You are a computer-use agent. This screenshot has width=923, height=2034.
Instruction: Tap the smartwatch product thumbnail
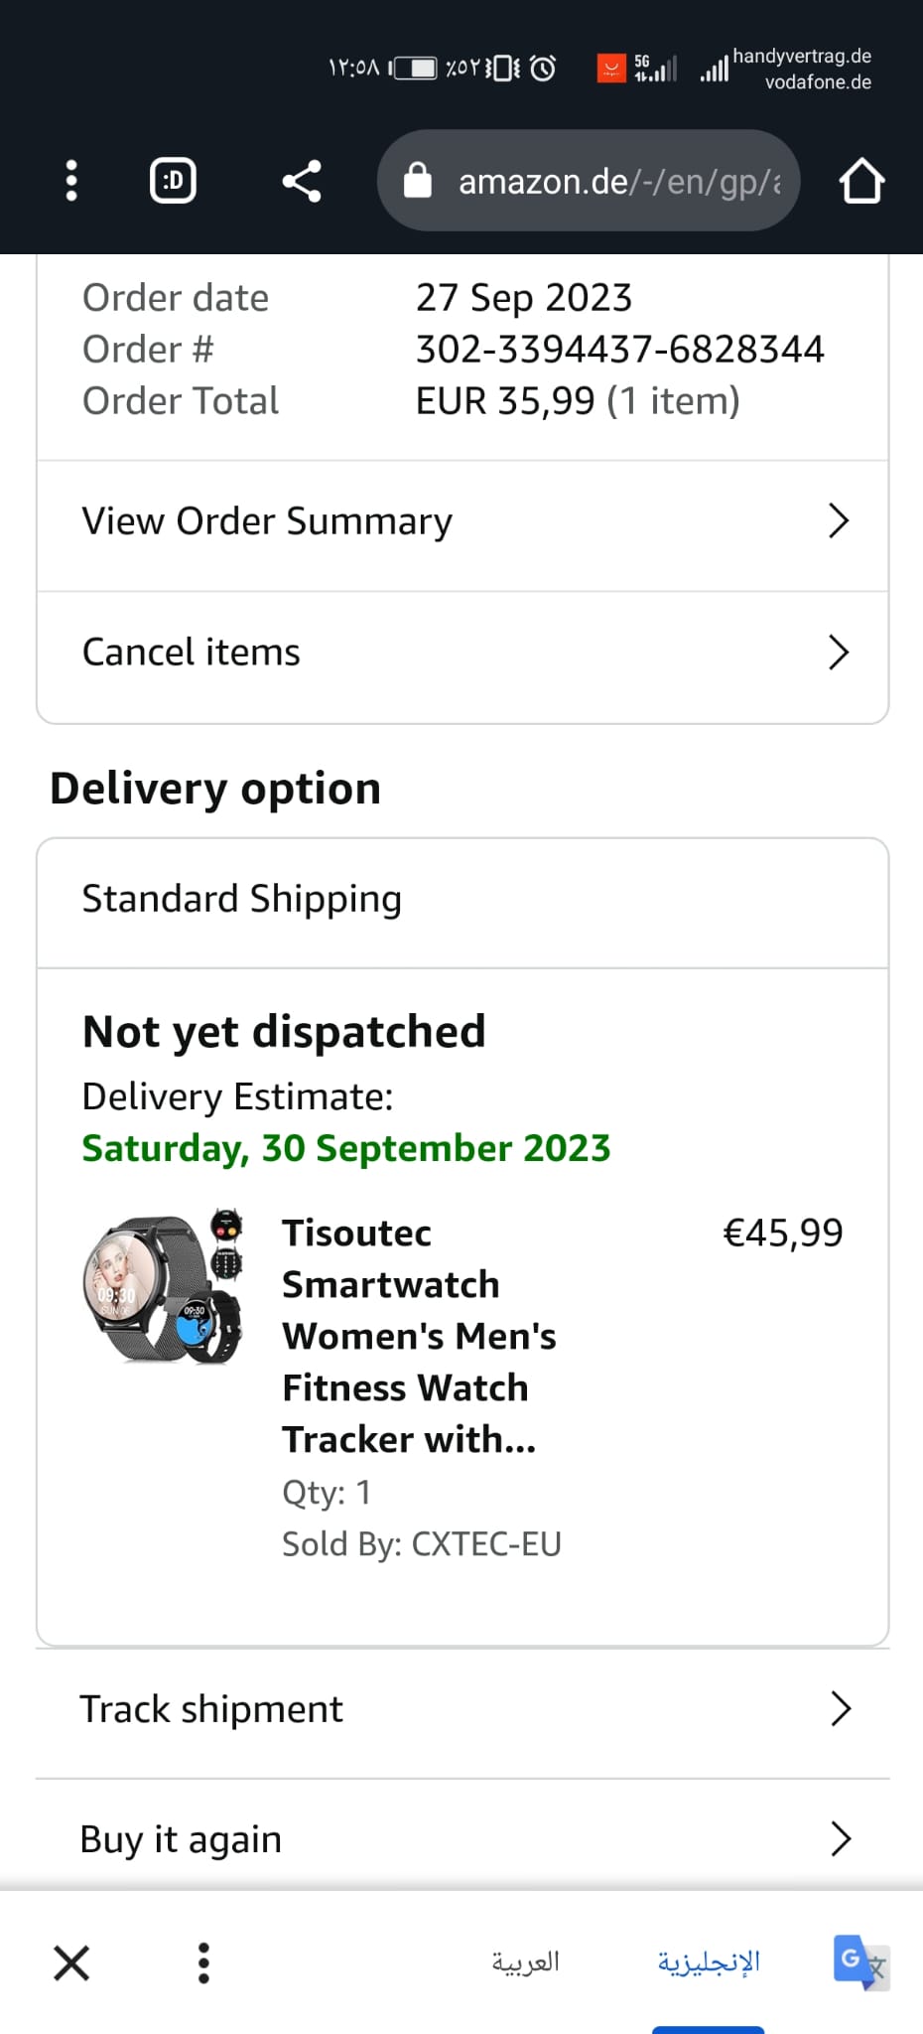(163, 1287)
